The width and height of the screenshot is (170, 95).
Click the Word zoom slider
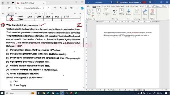155,90
